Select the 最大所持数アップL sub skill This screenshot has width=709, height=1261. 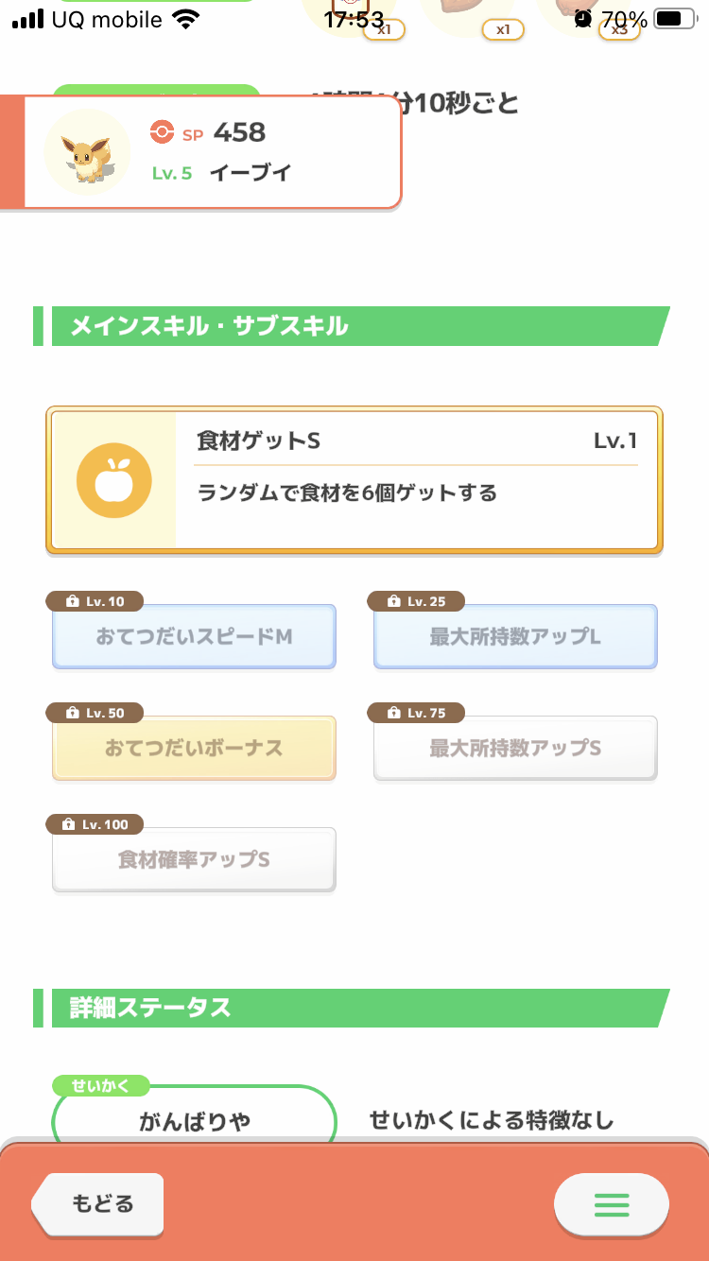515,637
